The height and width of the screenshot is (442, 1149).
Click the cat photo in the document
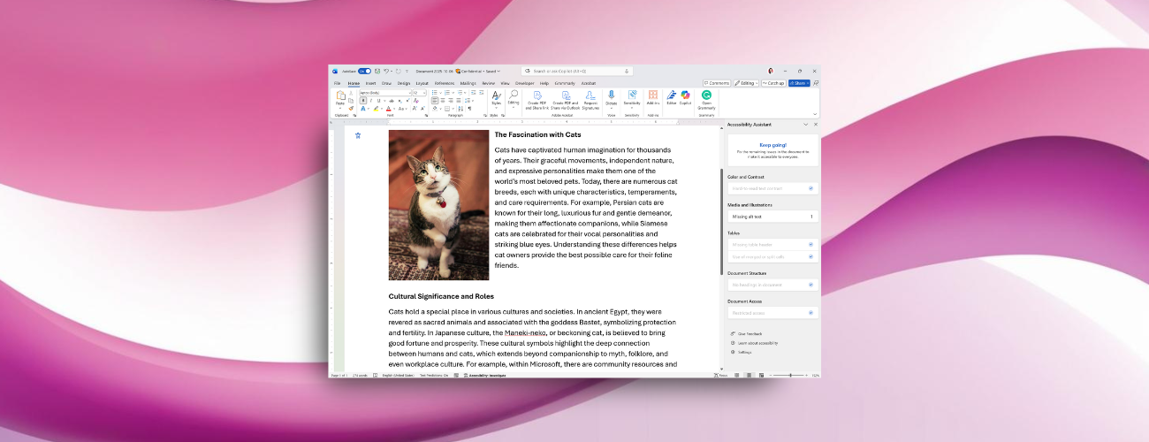point(438,205)
